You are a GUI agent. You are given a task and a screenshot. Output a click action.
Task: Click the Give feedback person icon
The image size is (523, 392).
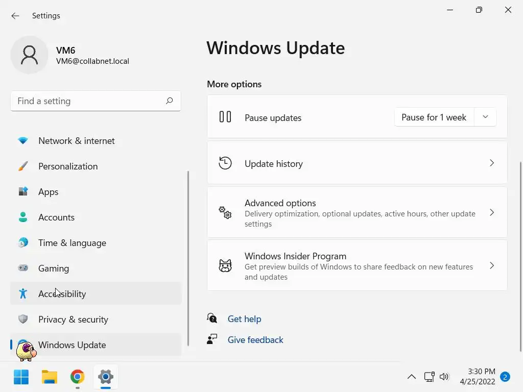tap(212, 339)
